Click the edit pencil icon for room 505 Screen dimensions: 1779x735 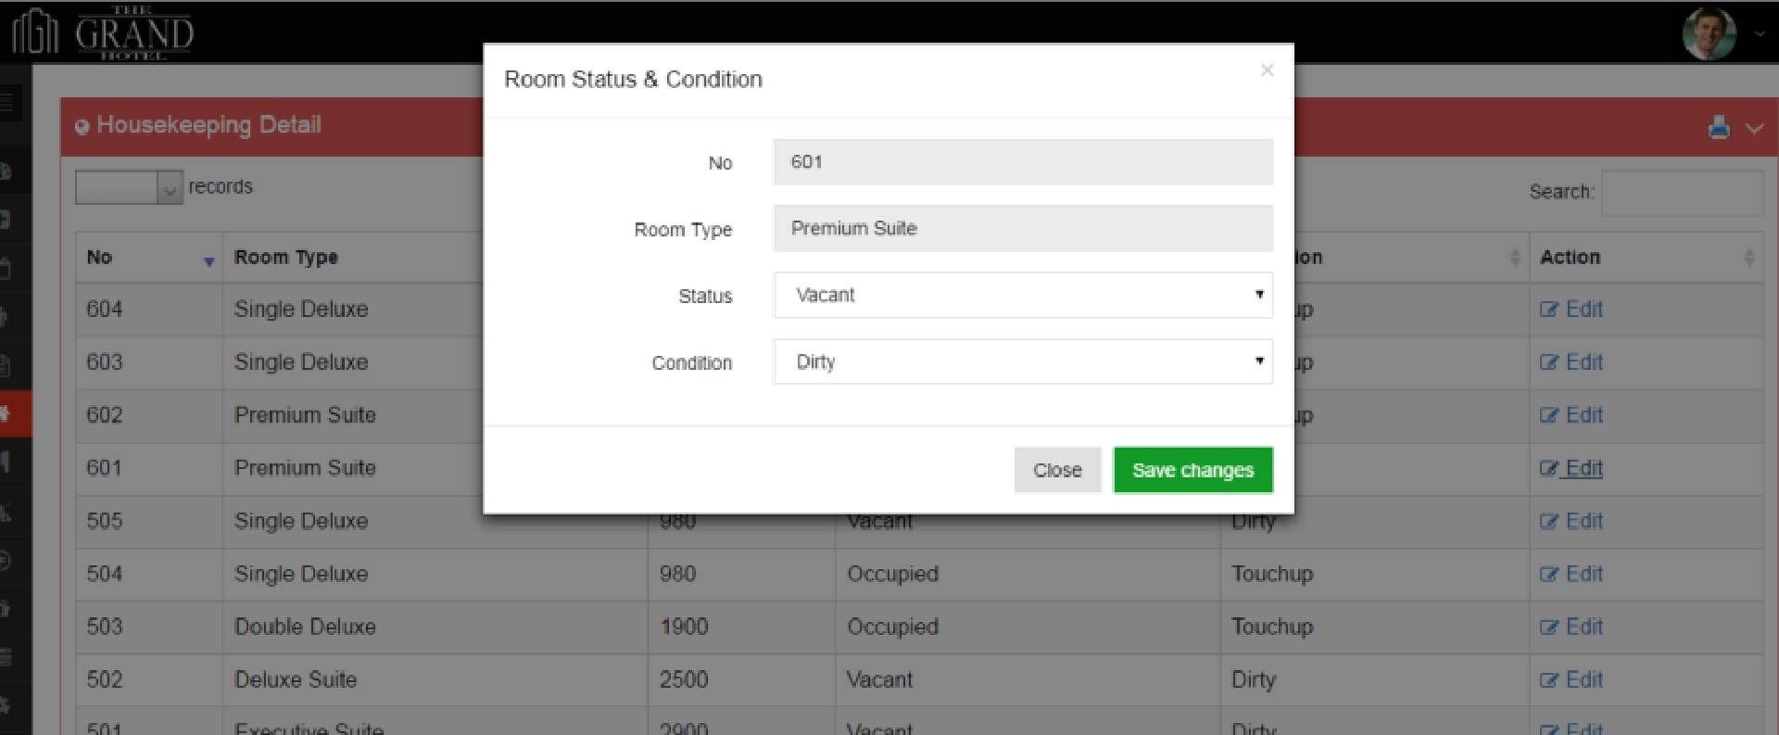(1548, 521)
